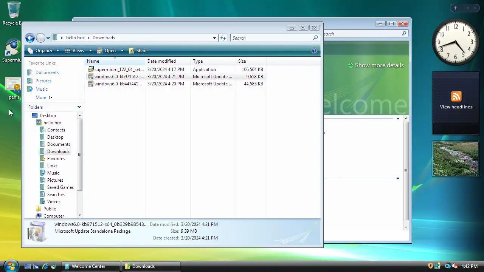Open the Views menu button

tap(74, 51)
